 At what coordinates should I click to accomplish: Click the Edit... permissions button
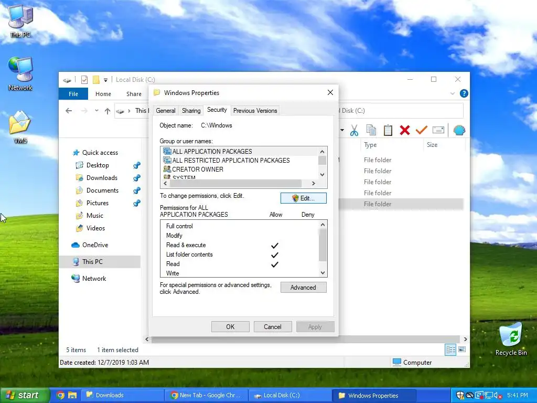pyautogui.click(x=304, y=198)
